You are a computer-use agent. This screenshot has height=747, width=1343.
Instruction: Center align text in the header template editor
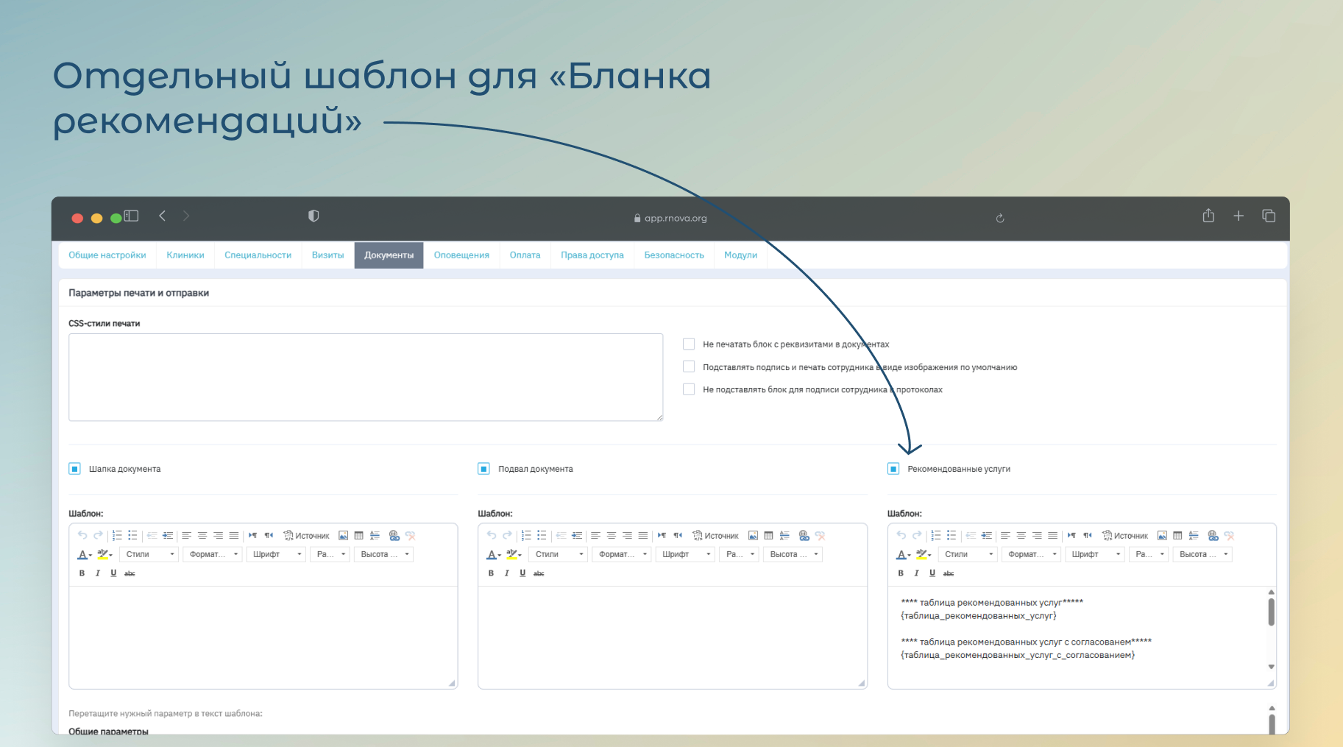[x=202, y=536]
